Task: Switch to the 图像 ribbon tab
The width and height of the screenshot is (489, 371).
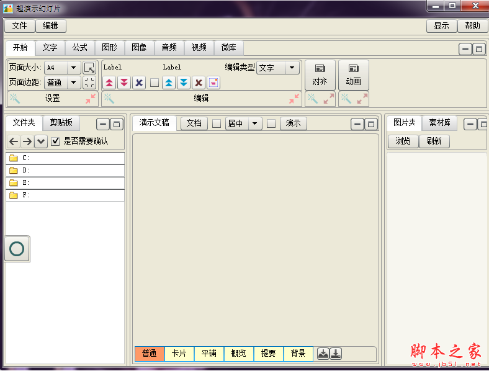Action: [x=140, y=48]
